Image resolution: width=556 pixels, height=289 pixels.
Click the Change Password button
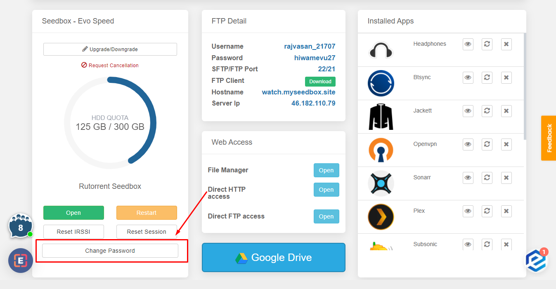pos(110,250)
